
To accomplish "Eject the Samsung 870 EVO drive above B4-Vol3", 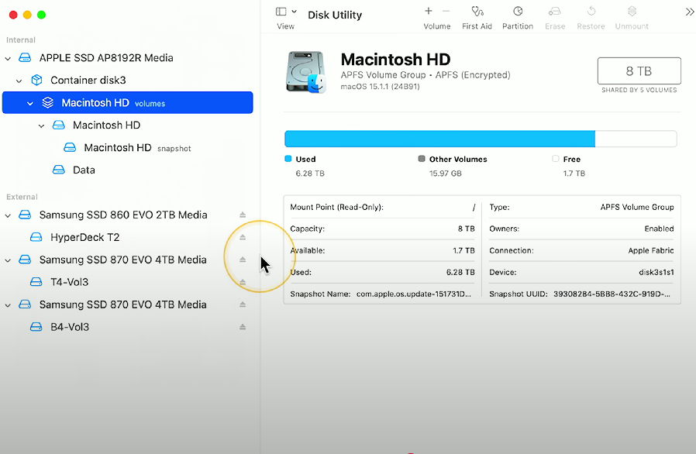I will pyautogui.click(x=243, y=304).
